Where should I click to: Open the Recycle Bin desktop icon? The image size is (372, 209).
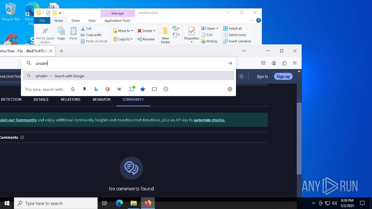pos(10,12)
